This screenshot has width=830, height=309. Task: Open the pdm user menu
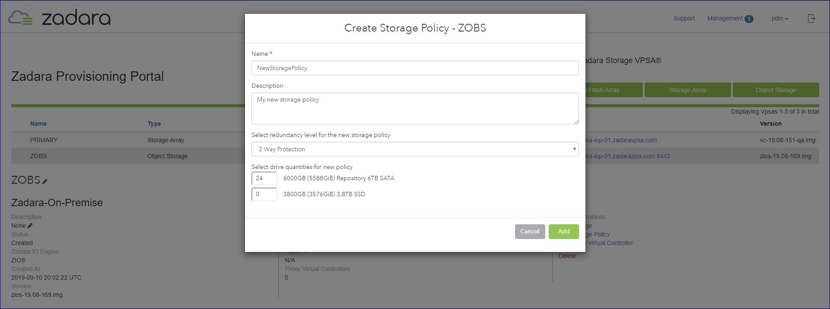(x=780, y=18)
